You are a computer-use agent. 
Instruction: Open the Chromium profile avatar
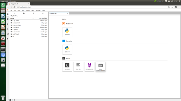pos(176,7)
